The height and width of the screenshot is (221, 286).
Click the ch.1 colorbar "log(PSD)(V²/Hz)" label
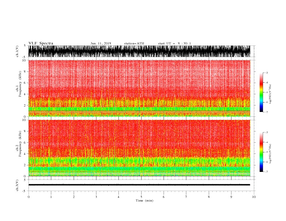point(270,94)
